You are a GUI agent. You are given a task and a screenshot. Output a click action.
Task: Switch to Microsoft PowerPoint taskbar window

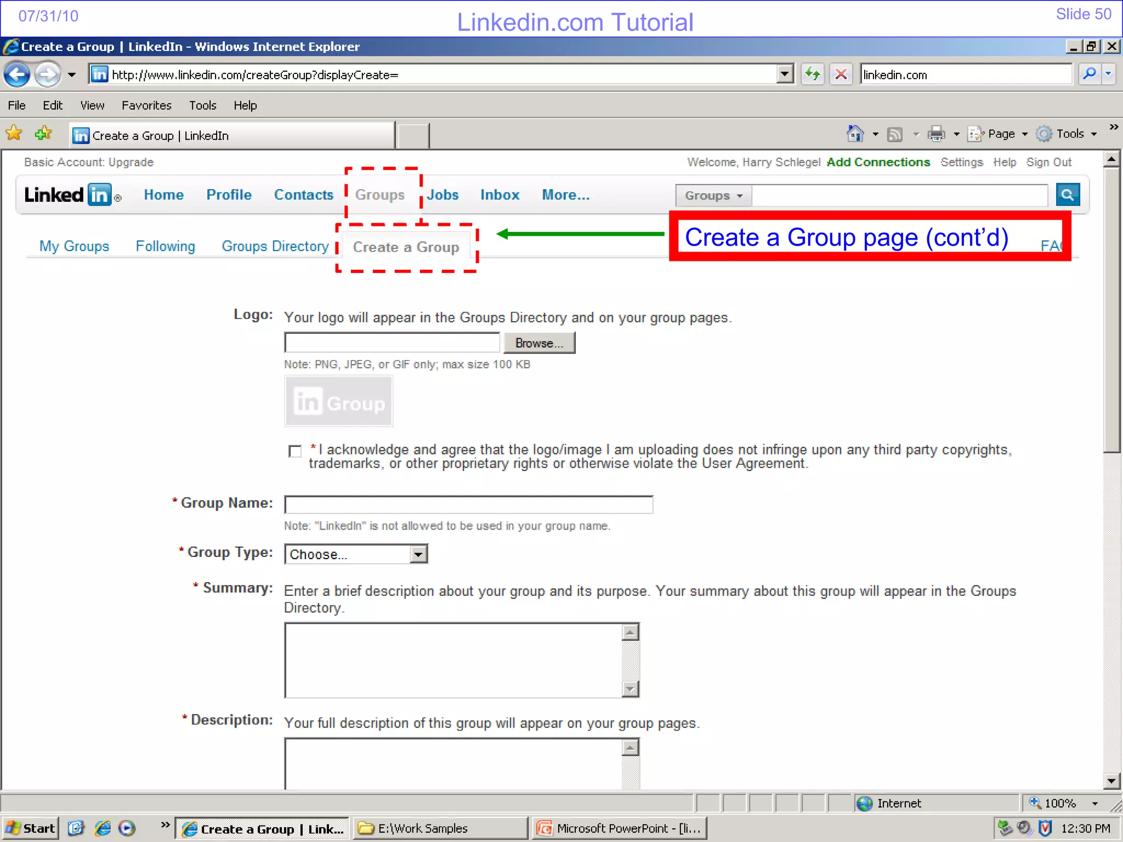621,828
